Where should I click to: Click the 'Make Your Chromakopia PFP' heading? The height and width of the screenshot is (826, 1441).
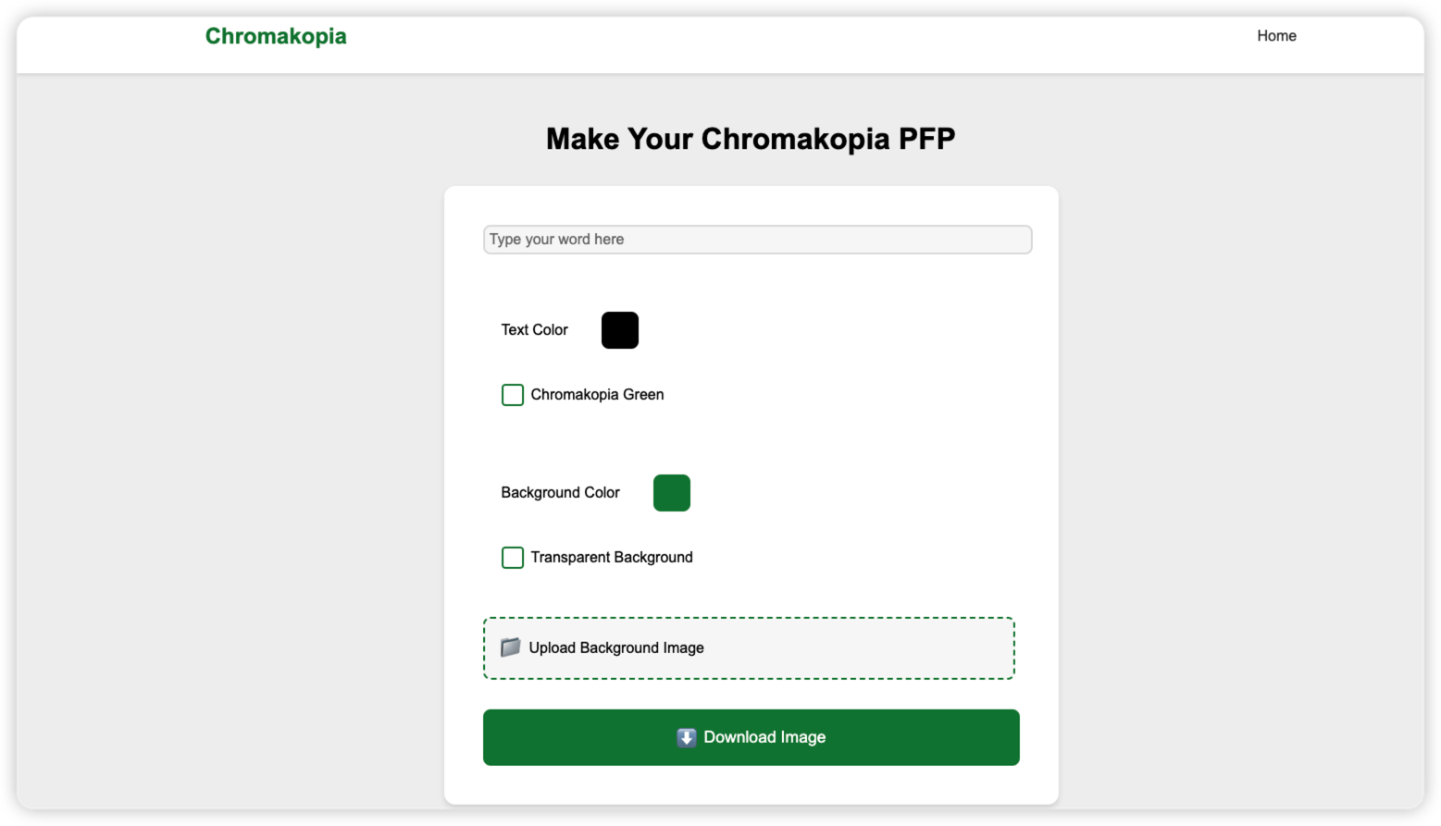pyautogui.click(x=751, y=139)
